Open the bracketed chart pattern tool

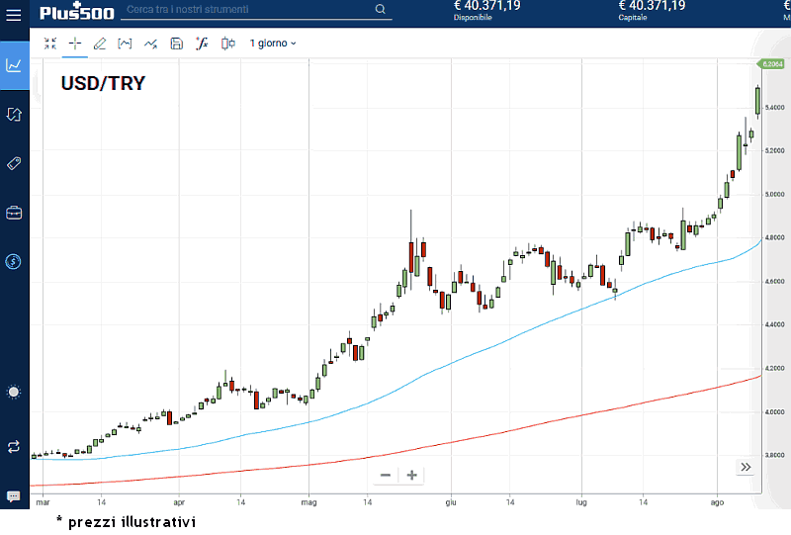125,44
